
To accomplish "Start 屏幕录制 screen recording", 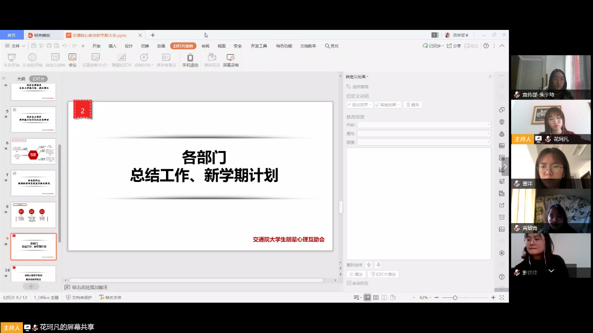I will click(x=230, y=60).
